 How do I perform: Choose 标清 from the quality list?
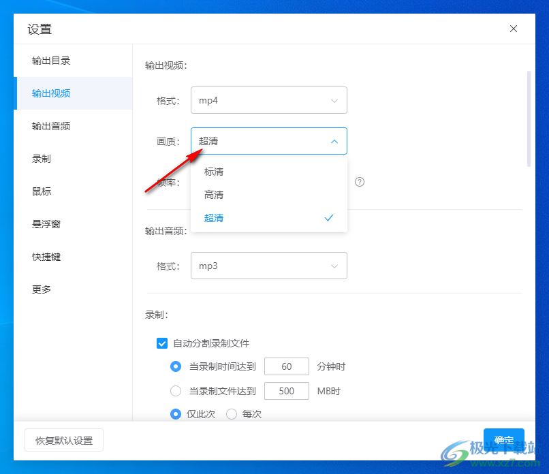click(x=269, y=172)
